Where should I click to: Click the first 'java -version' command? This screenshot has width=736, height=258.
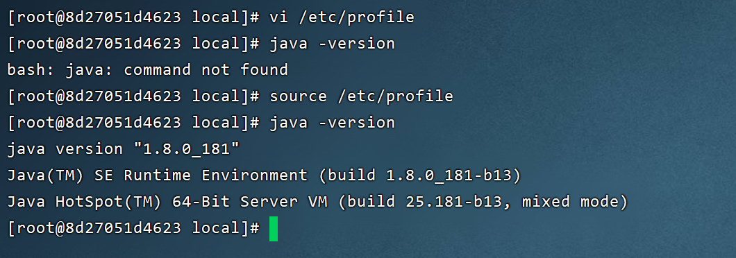[333, 44]
